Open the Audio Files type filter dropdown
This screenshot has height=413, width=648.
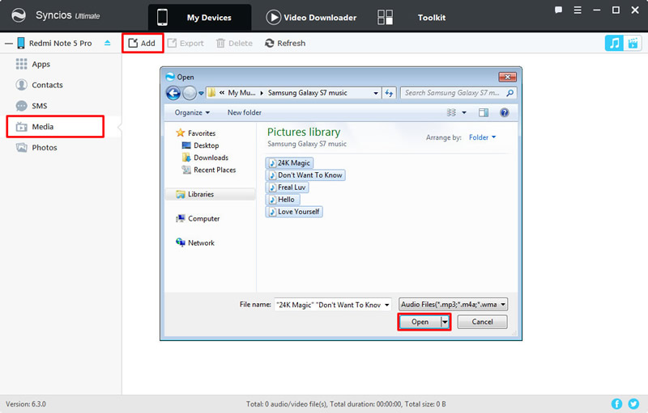(453, 304)
